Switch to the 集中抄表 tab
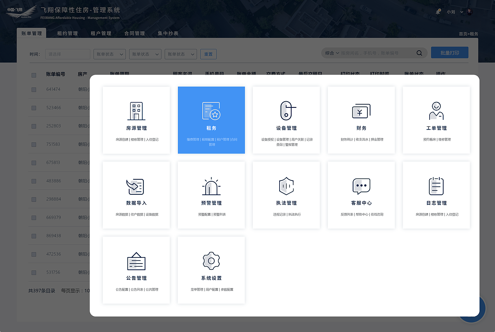 click(168, 34)
